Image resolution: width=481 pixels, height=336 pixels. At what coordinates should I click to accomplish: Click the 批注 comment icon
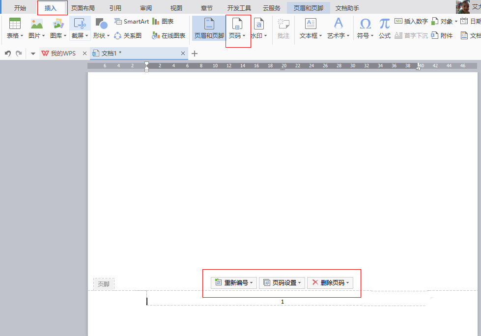coord(283,24)
